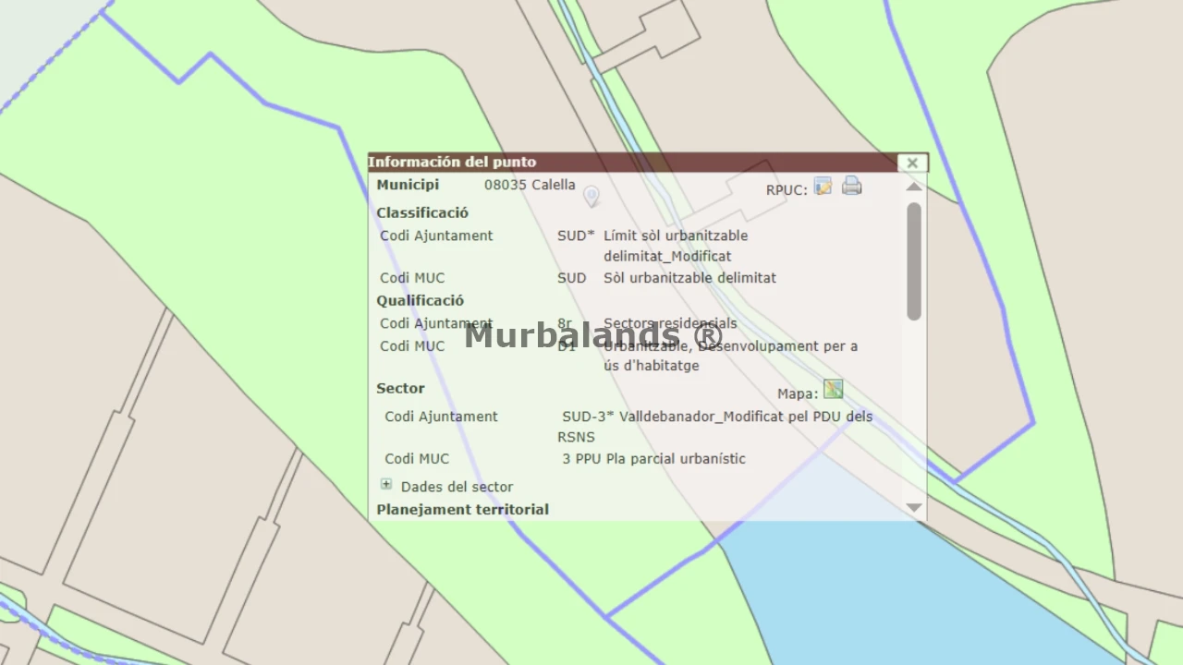Select the municipality value 08035 Calella
This screenshot has width=1183, height=665.
pyautogui.click(x=530, y=185)
